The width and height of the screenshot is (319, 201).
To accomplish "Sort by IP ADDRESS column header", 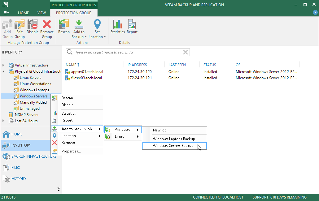I will 137,65.
